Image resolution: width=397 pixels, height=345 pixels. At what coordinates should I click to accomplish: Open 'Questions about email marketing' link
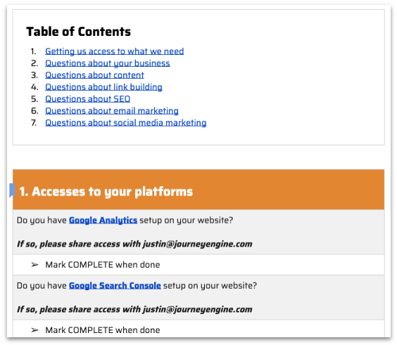[x=112, y=111]
